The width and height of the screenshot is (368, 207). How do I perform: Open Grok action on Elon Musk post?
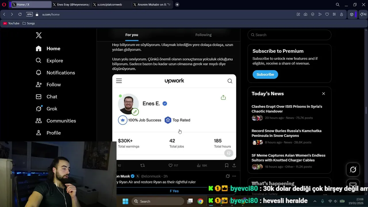coord(228,176)
